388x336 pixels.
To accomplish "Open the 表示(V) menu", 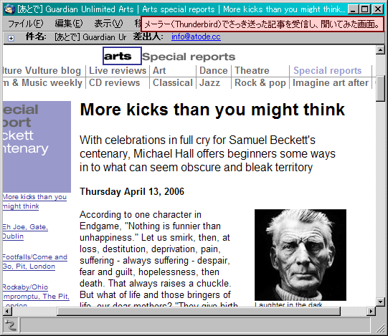I will click(108, 24).
